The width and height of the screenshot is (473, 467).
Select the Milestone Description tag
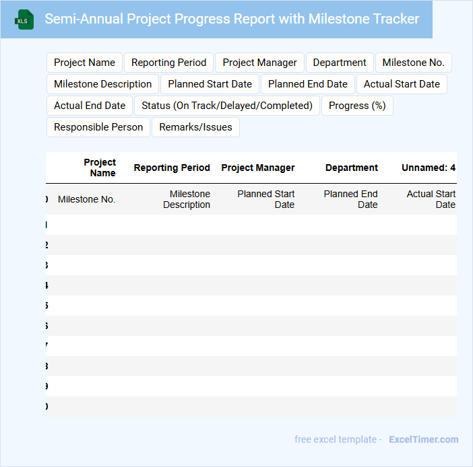tap(102, 84)
